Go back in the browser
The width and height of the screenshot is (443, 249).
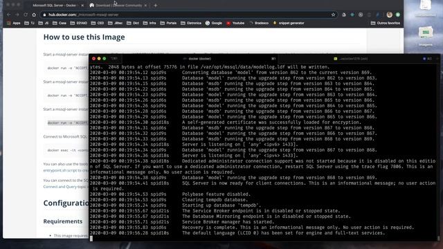[x=9, y=15]
